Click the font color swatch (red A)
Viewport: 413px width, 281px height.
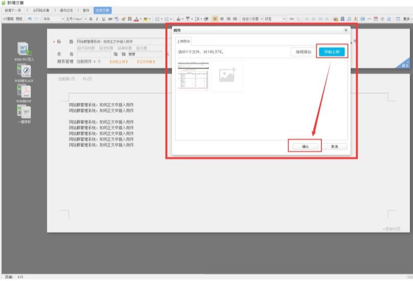(x=137, y=19)
